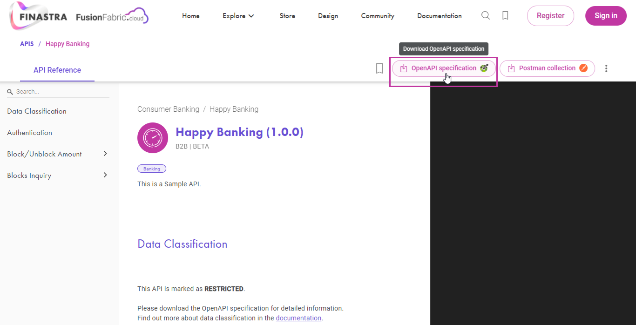The image size is (636, 325).
Task: Click the Register button
Action: pos(550,16)
